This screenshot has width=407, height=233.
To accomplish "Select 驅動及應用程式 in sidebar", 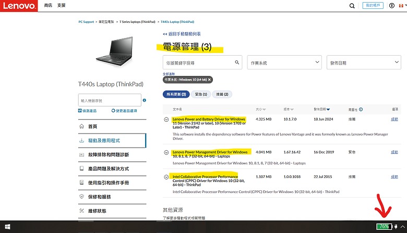I will click(x=112, y=140).
